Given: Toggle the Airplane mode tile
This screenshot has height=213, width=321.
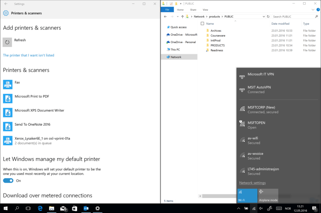Looking at the screenshot, I should (x=268, y=196).
